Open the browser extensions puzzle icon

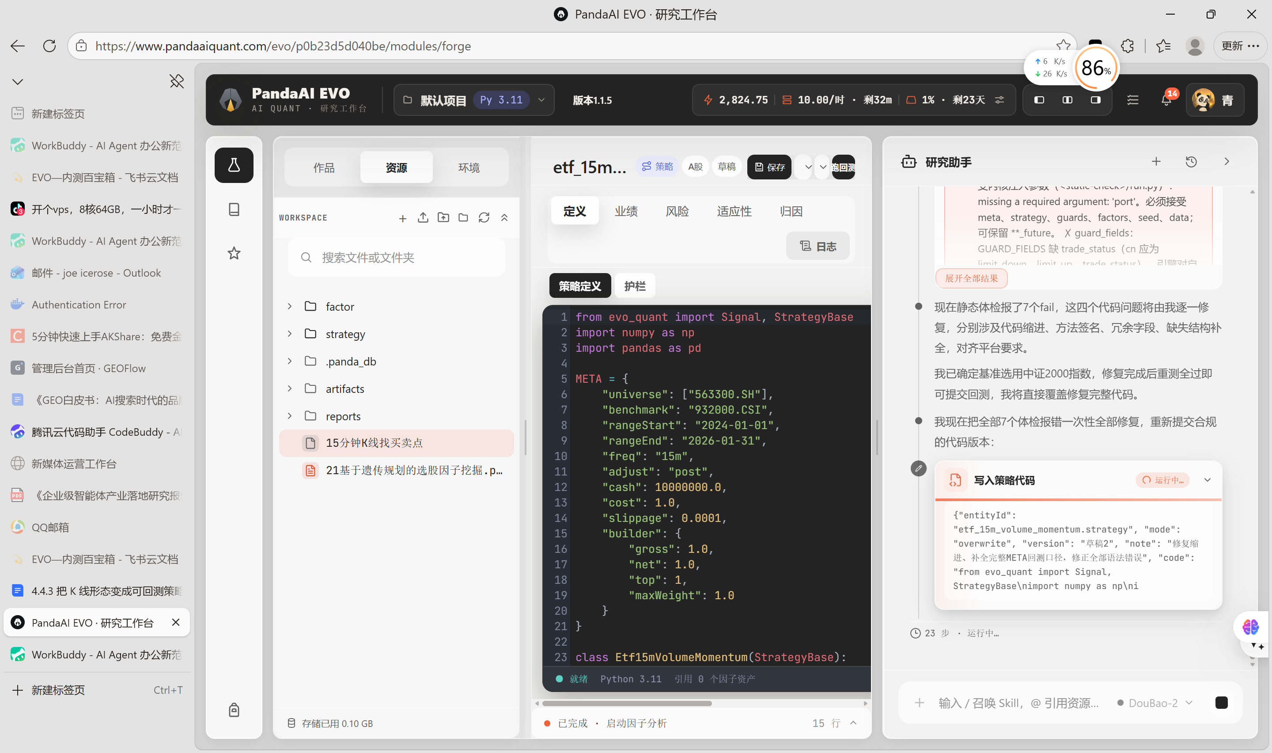1128,46
